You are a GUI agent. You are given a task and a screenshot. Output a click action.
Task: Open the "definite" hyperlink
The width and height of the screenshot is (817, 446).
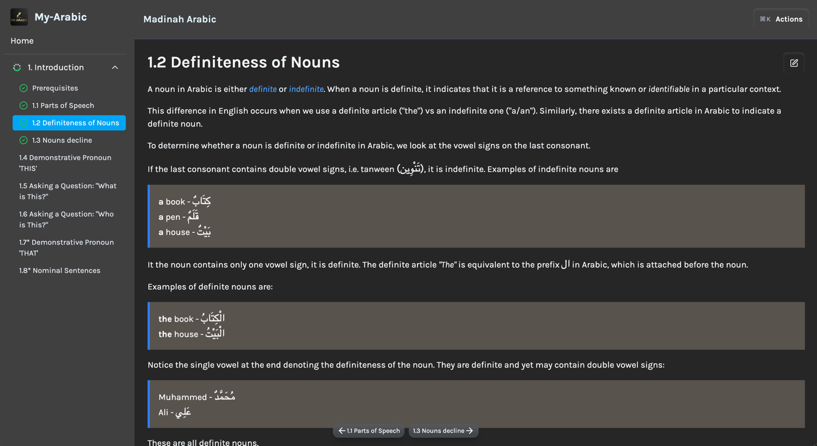tap(263, 89)
